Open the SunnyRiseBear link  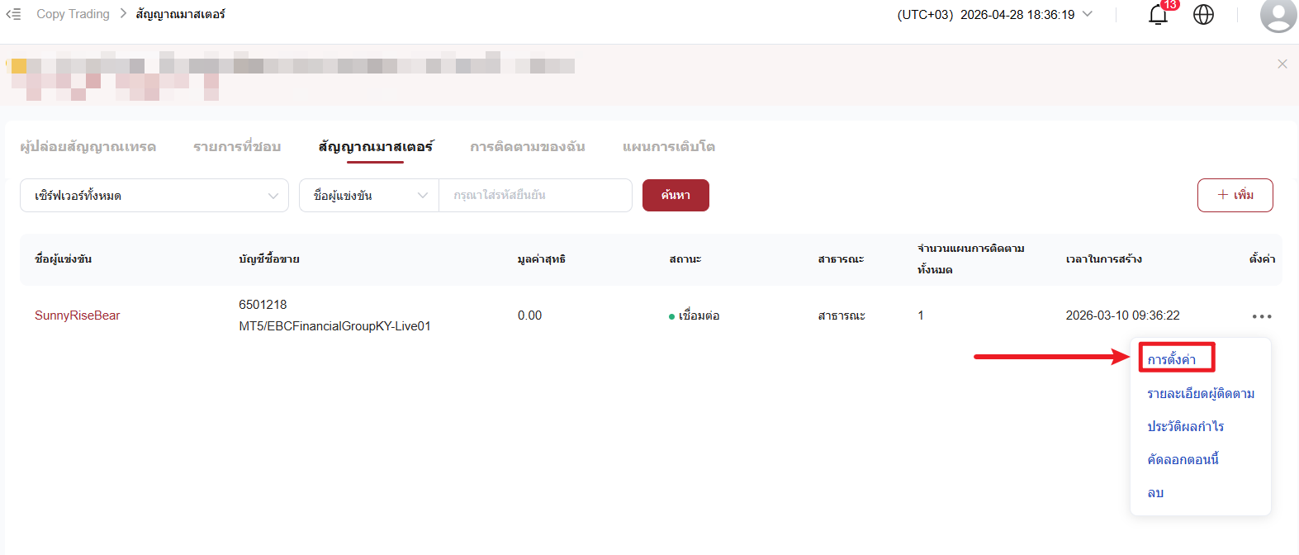[78, 315]
